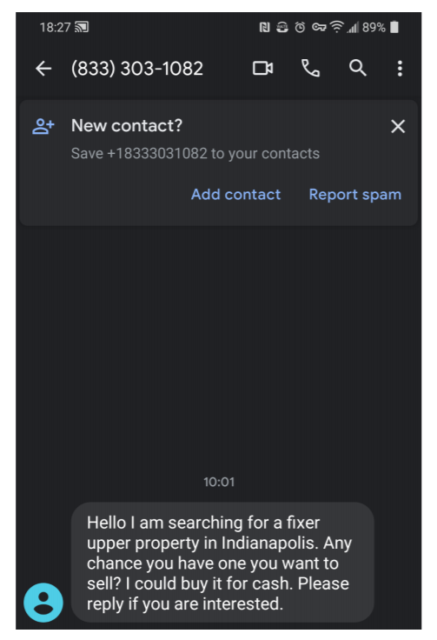The height and width of the screenshot is (640, 437).
Task: Tap the 10:01 message timestamp
Action: point(219,482)
